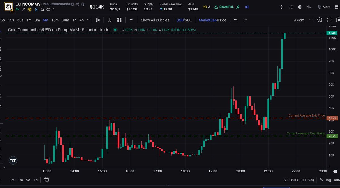
Task: Select the active 5m timeframe
Action: tap(45, 20)
